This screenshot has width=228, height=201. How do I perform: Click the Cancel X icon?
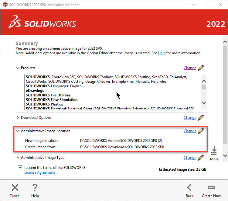(x=15, y=187)
